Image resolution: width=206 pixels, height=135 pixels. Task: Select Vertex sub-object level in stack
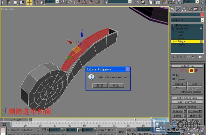coord(180,32)
